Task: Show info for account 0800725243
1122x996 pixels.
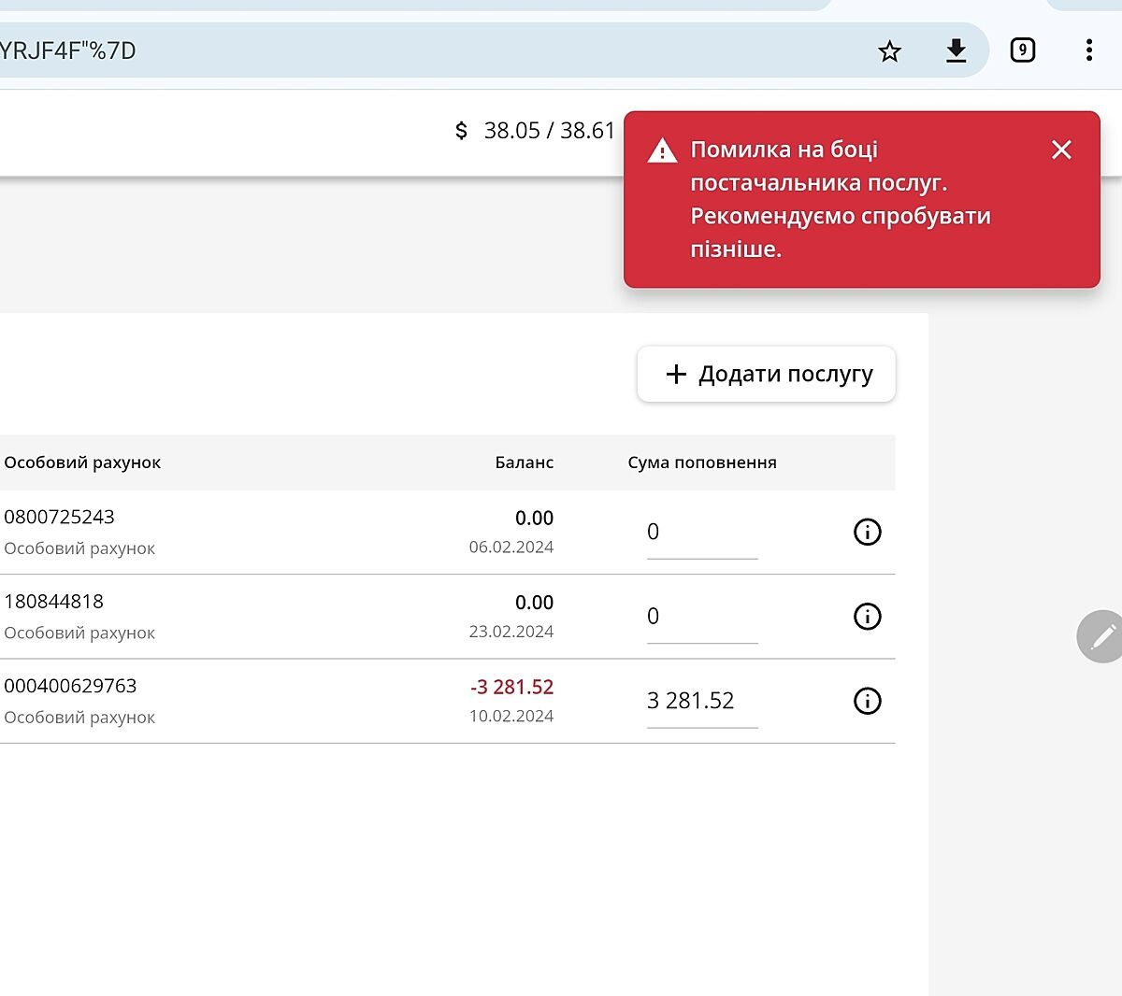Action: (x=867, y=533)
